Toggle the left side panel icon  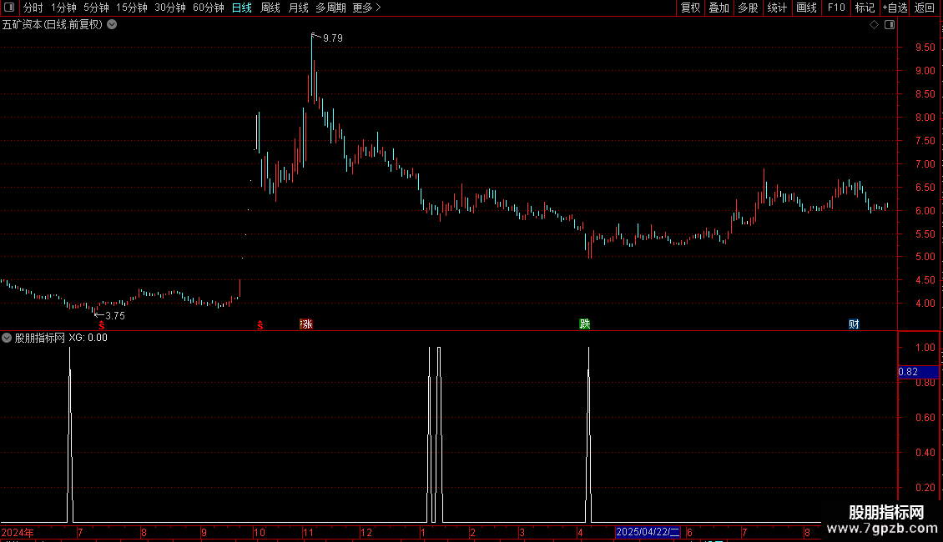click(9, 8)
